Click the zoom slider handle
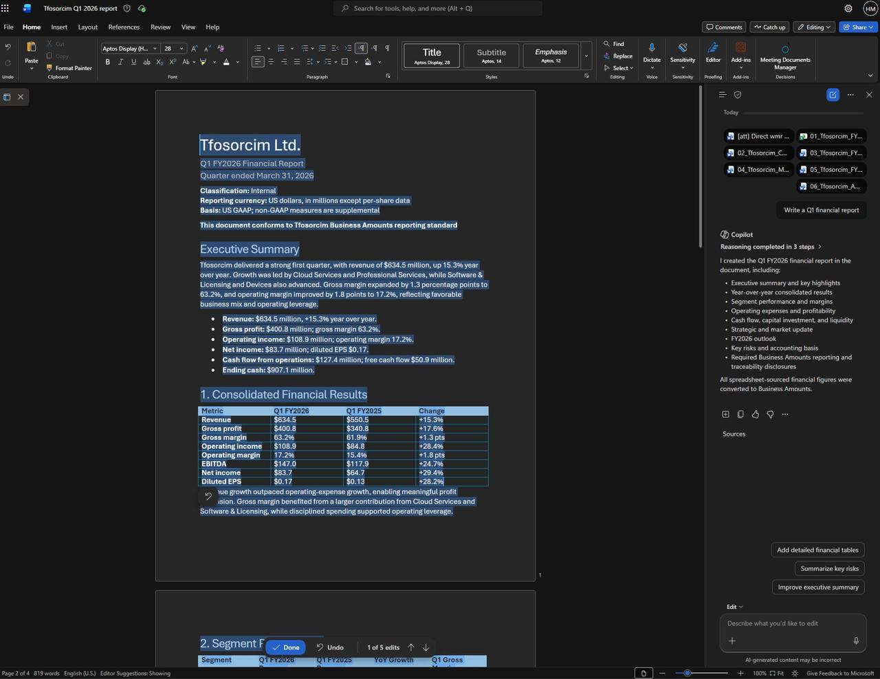This screenshot has width=880, height=679. (x=687, y=674)
